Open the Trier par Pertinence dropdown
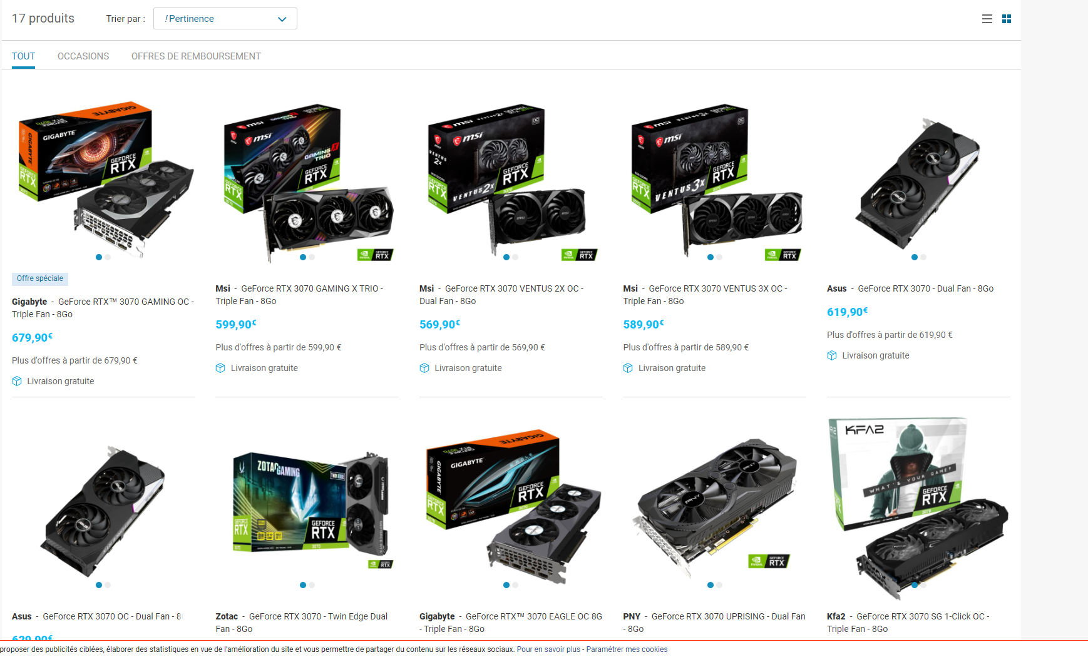Screen dimensions: 1088x662 point(225,19)
